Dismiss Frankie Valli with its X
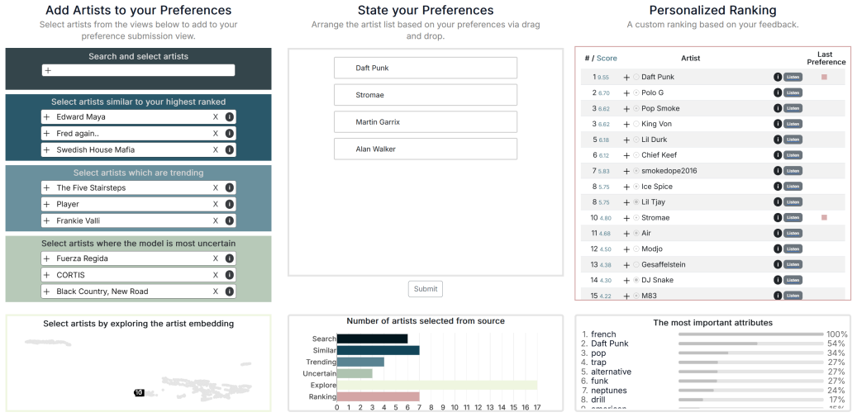Image resolution: width=857 pixels, height=417 pixels. pos(216,220)
